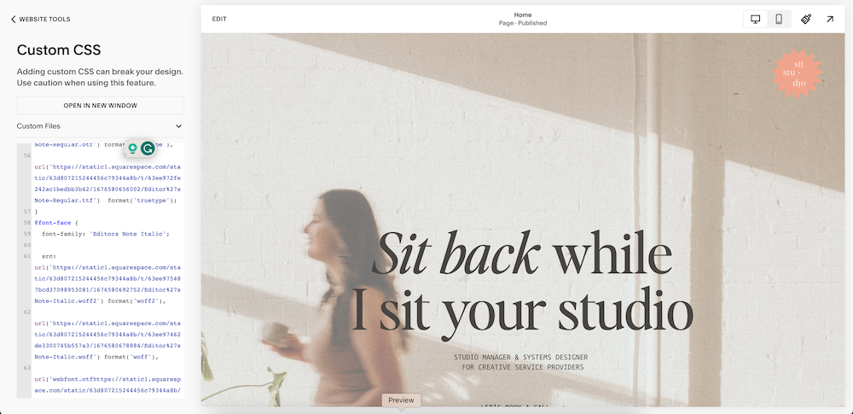
Task: Expand the Custom Files dropdown arrow
Action: [178, 126]
